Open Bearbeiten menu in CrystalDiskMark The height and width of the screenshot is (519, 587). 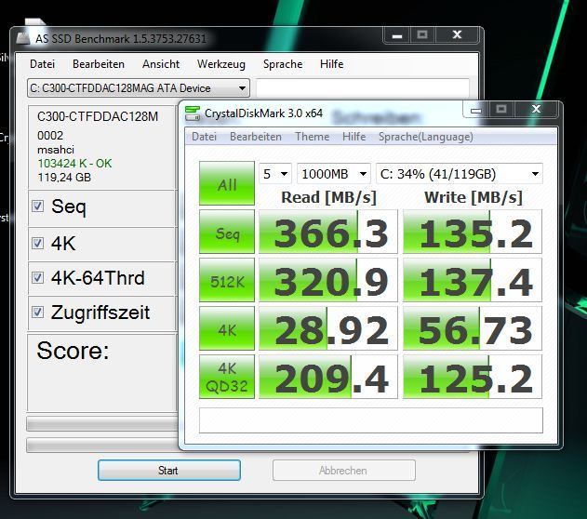[x=256, y=137]
